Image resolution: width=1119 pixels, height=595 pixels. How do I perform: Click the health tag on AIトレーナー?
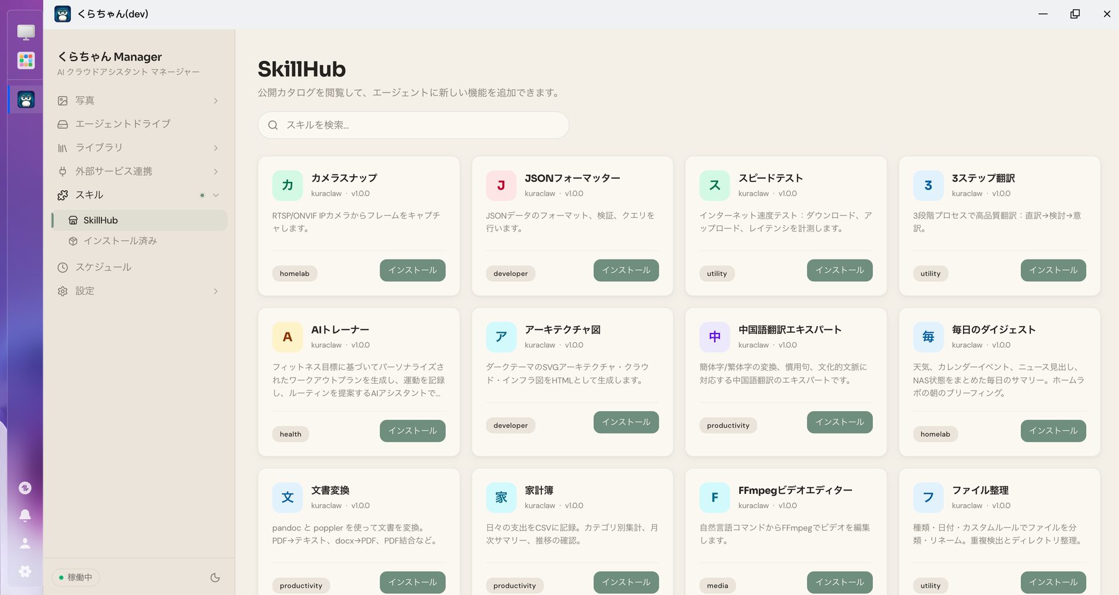[x=290, y=434]
